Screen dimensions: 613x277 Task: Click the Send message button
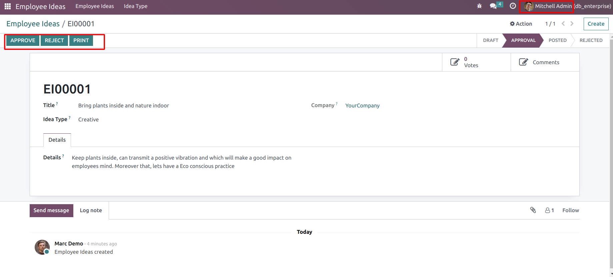(x=51, y=210)
